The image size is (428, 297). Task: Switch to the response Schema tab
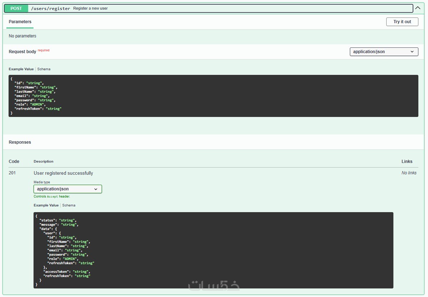click(x=69, y=205)
